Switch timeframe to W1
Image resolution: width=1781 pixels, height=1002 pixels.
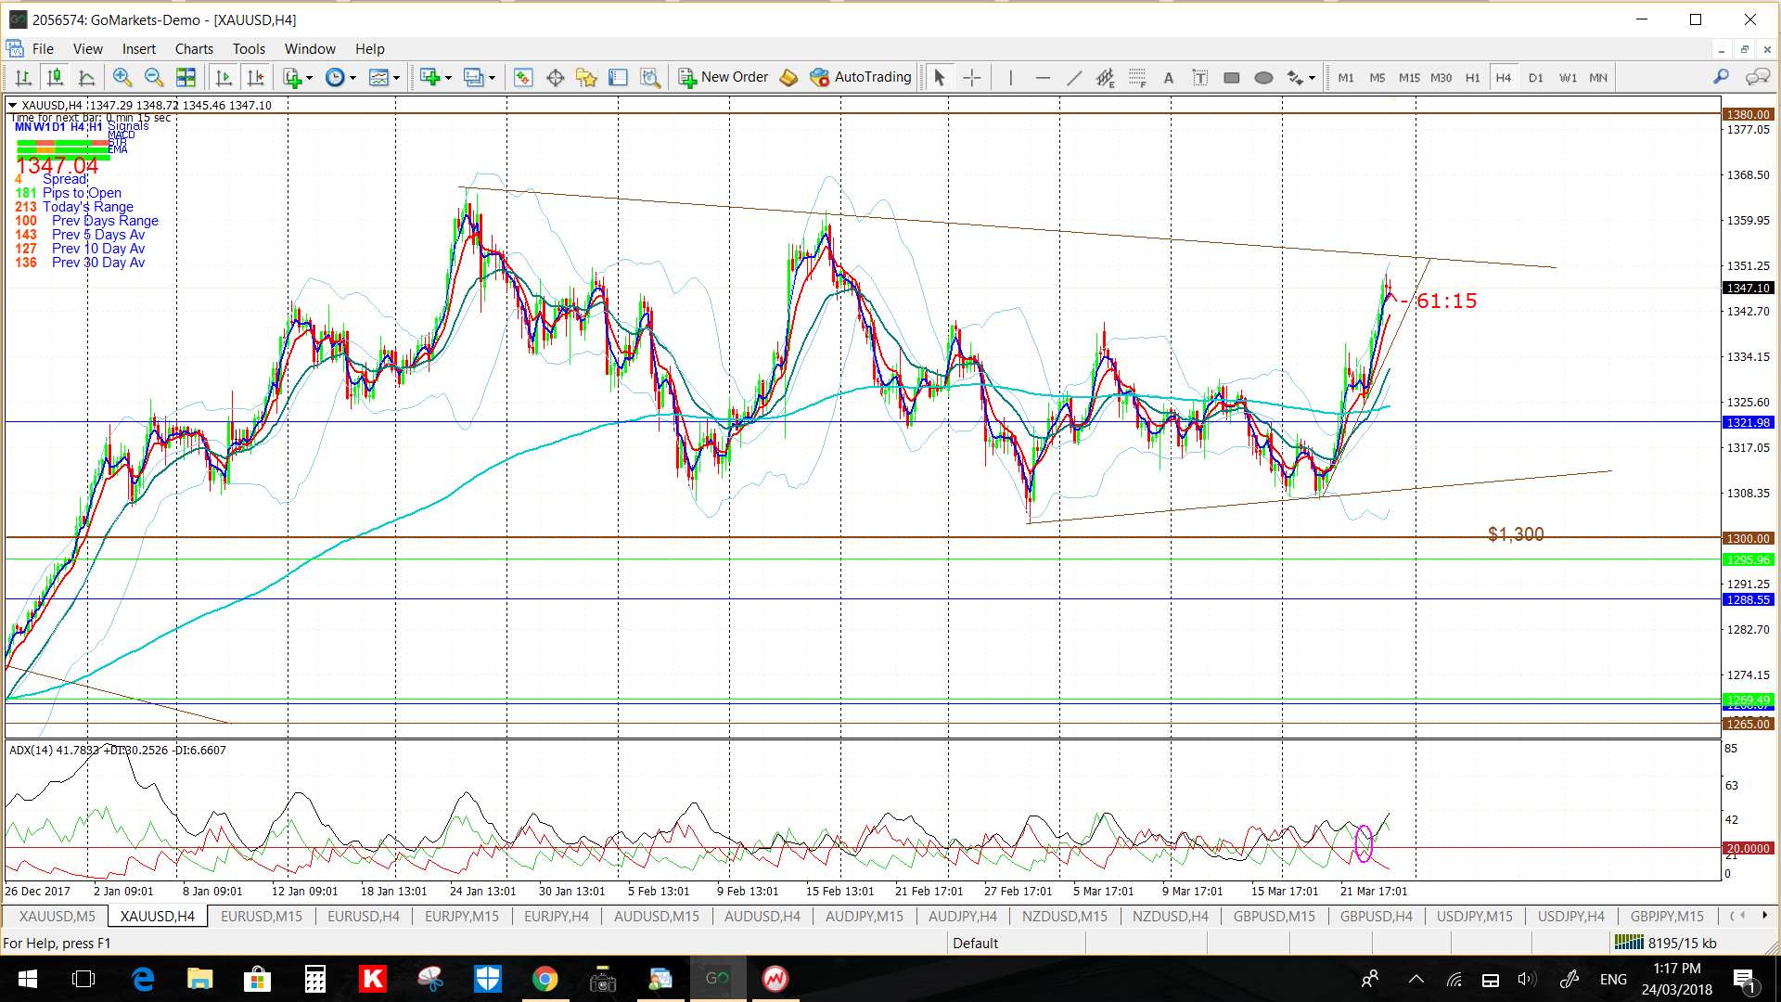(1568, 78)
